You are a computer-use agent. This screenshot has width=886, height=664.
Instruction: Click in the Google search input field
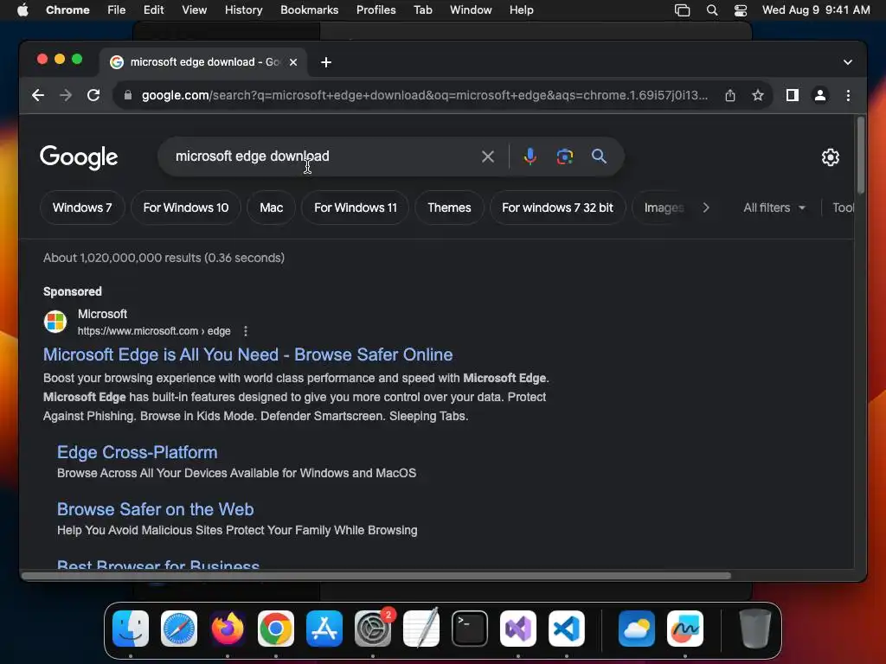pyautogui.click(x=322, y=156)
